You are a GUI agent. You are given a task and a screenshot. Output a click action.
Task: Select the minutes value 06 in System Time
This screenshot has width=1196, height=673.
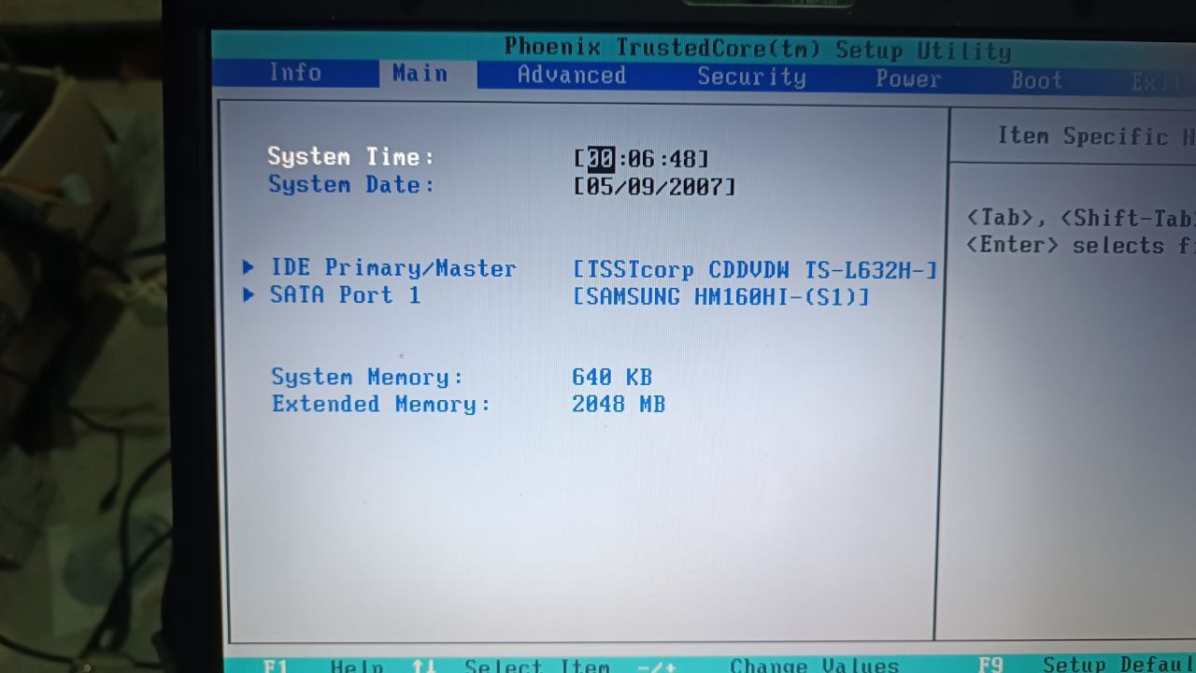click(x=641, y=159)
